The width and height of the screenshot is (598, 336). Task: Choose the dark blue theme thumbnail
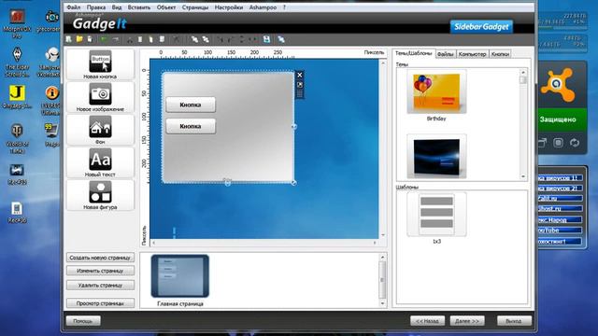tap(436, 156)
